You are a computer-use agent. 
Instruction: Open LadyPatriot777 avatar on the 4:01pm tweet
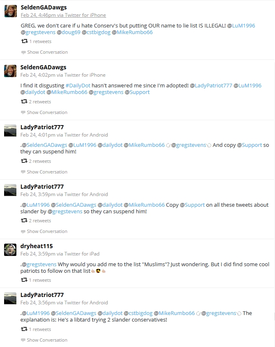pyautogui.click(x=10, y=130)
